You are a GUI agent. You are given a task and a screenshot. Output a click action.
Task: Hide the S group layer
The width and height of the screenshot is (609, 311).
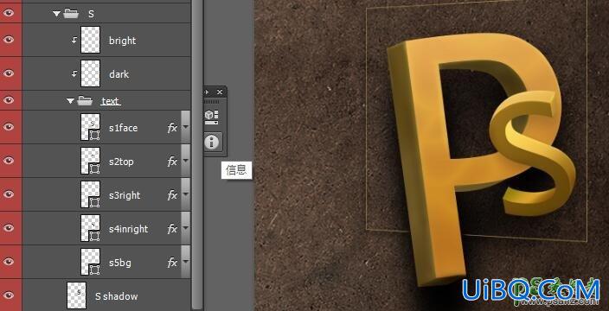pos(8,13)
